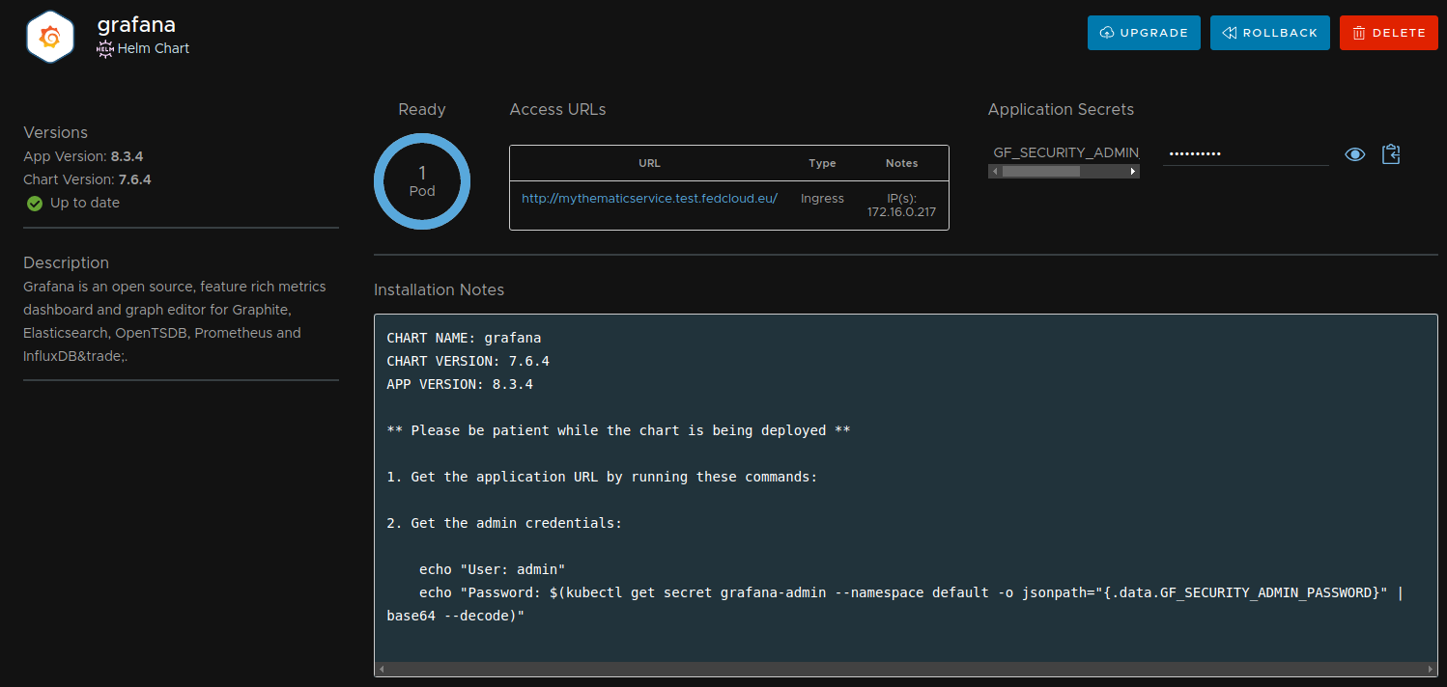This screenshot has height=687, width=1447.
Task: Click the Upgrade button
Action: click(1144, 33)
